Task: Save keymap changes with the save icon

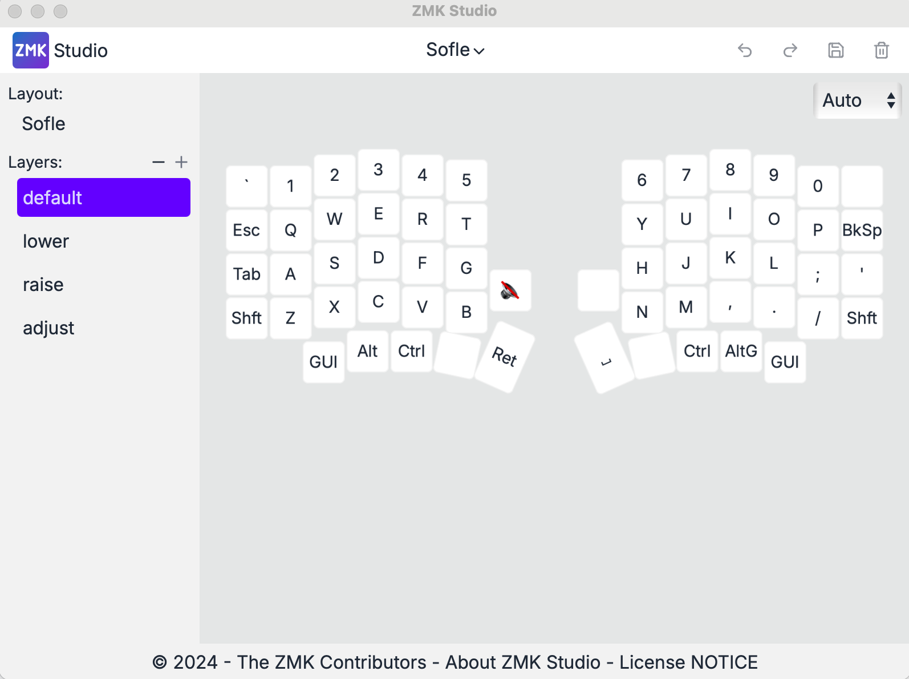Action: [836, 50]
